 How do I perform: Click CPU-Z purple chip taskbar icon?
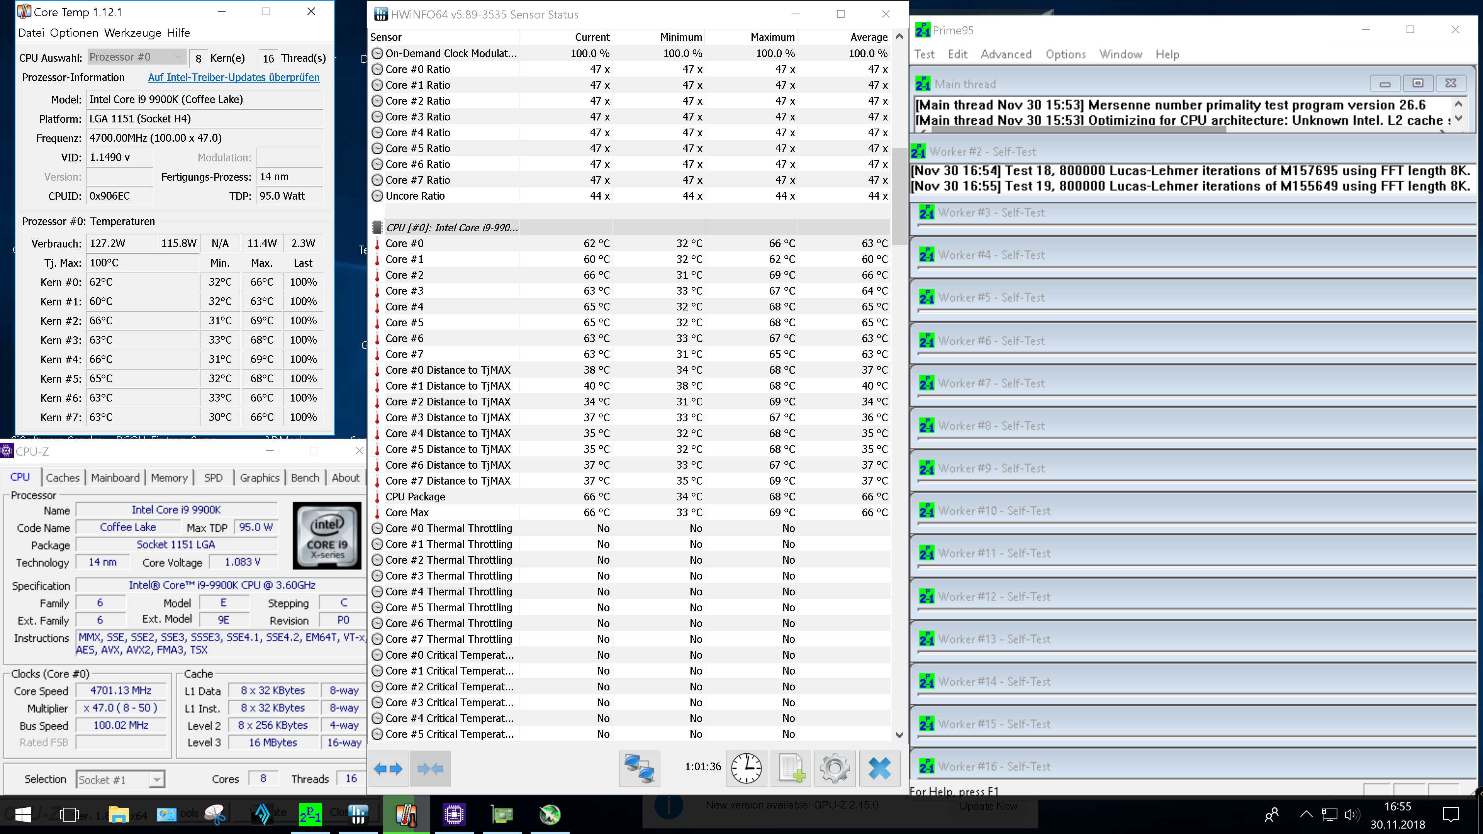[454, 814]
